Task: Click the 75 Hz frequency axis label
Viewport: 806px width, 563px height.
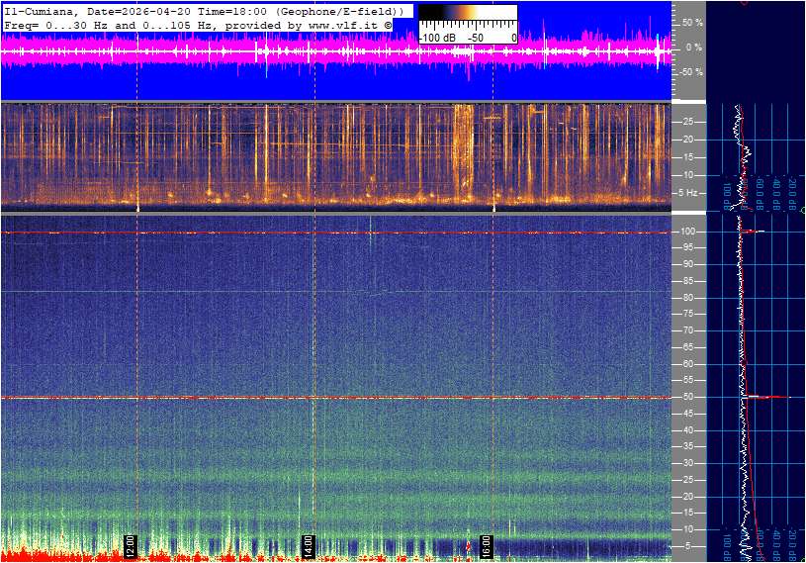Action: (x=688, y=315)
